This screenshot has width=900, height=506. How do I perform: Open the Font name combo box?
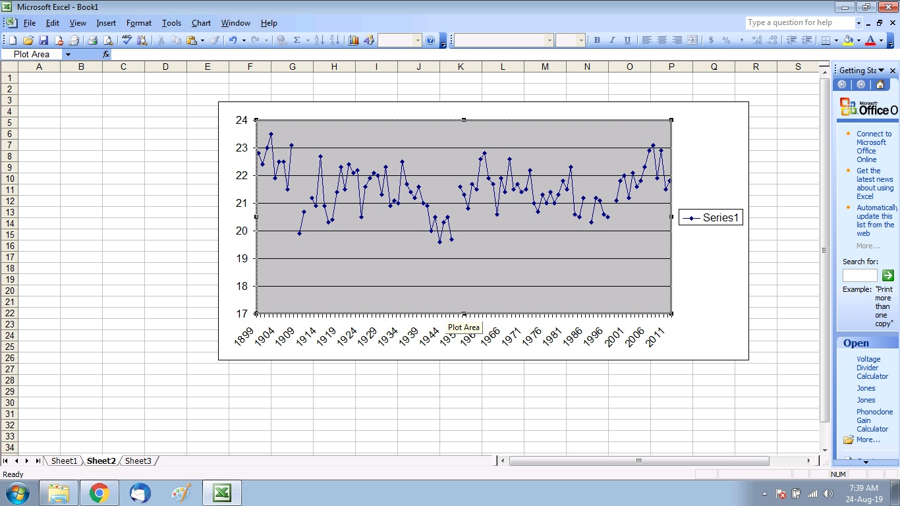click(x=504, y=40)
